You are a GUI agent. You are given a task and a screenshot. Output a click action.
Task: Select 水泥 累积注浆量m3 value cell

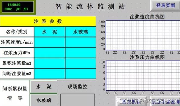[49, 63]
